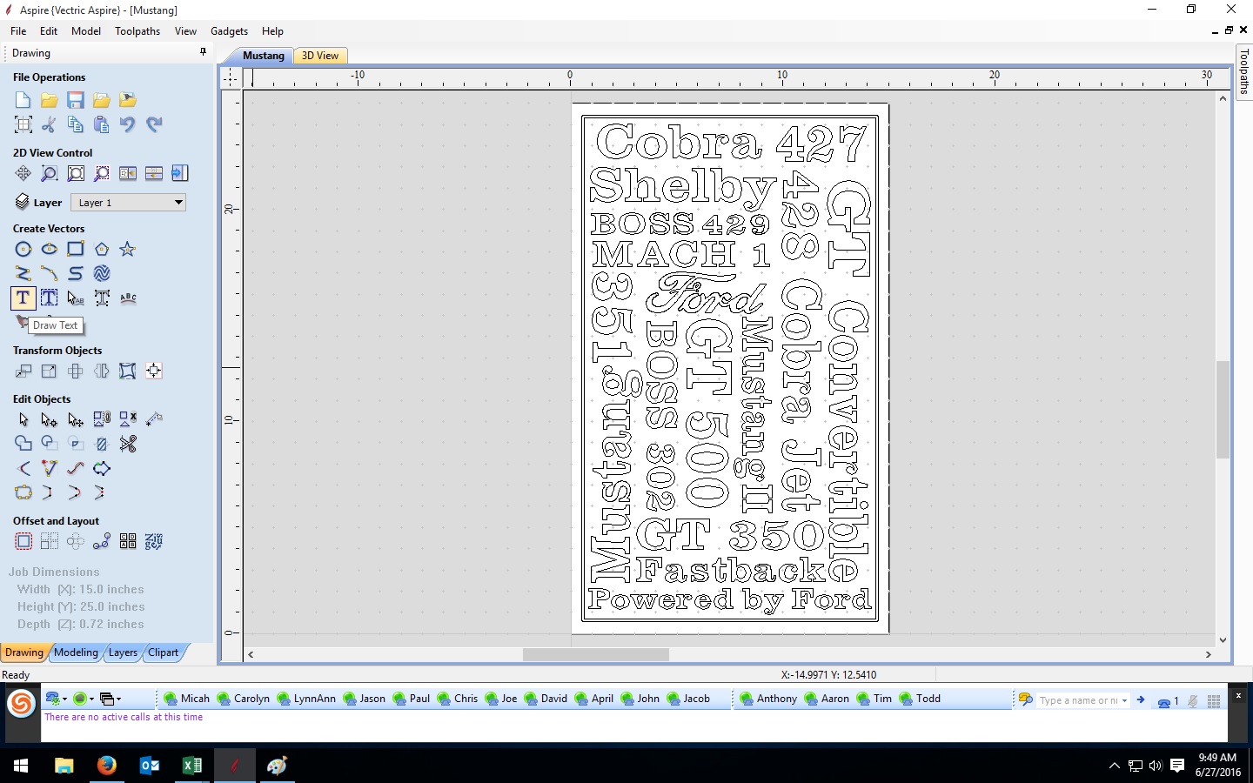
Task: Switch to the Clipart tab
Action: [163, 652]
